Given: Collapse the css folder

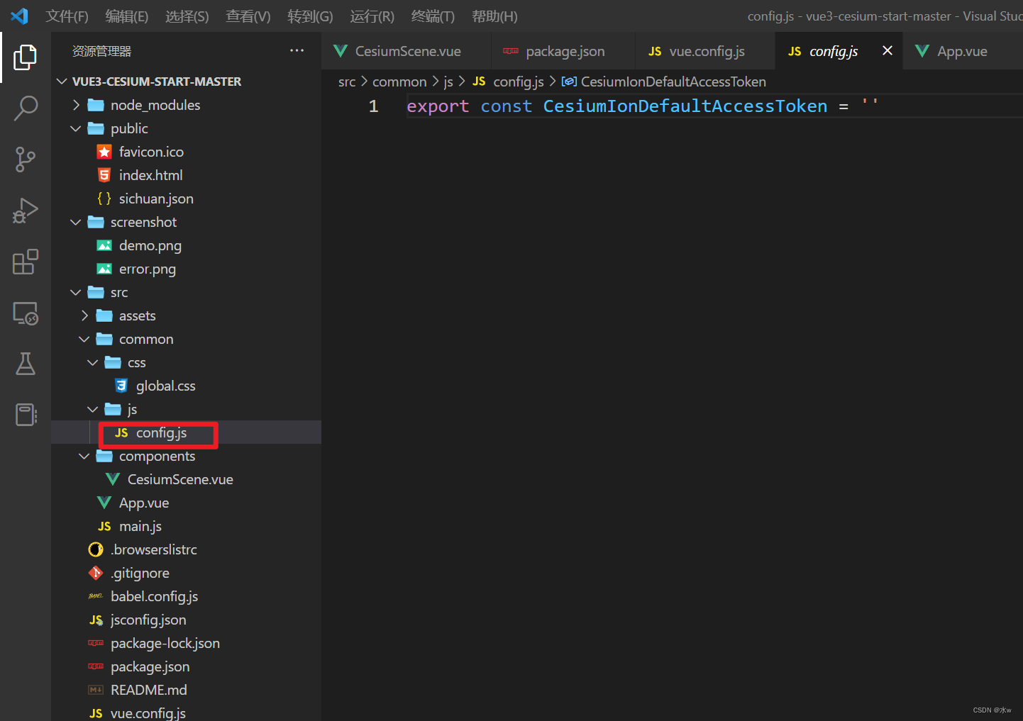Looking at the screenshot, I should click(93, 362).
